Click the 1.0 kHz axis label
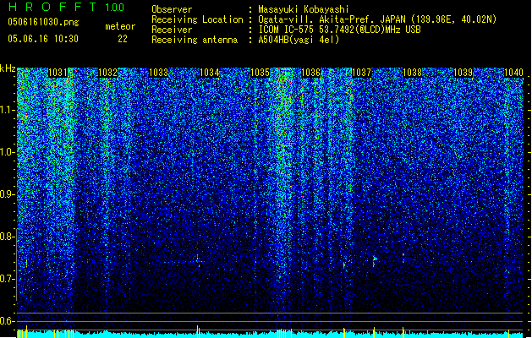Screen dimensions: 532x338 pyautogui.click(x=7, y=152)
